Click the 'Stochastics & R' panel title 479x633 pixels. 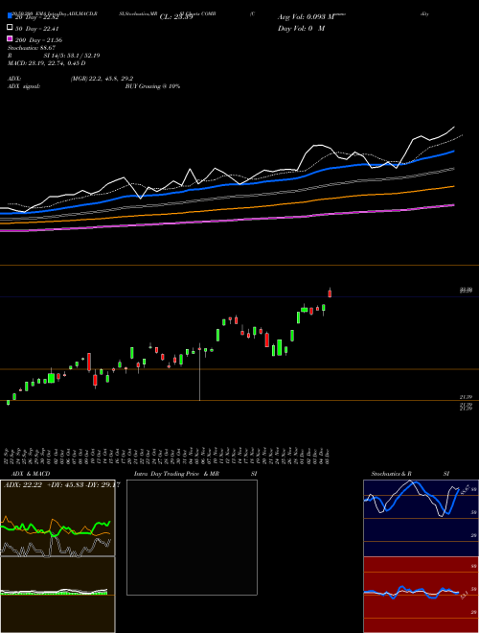(391, 474)
